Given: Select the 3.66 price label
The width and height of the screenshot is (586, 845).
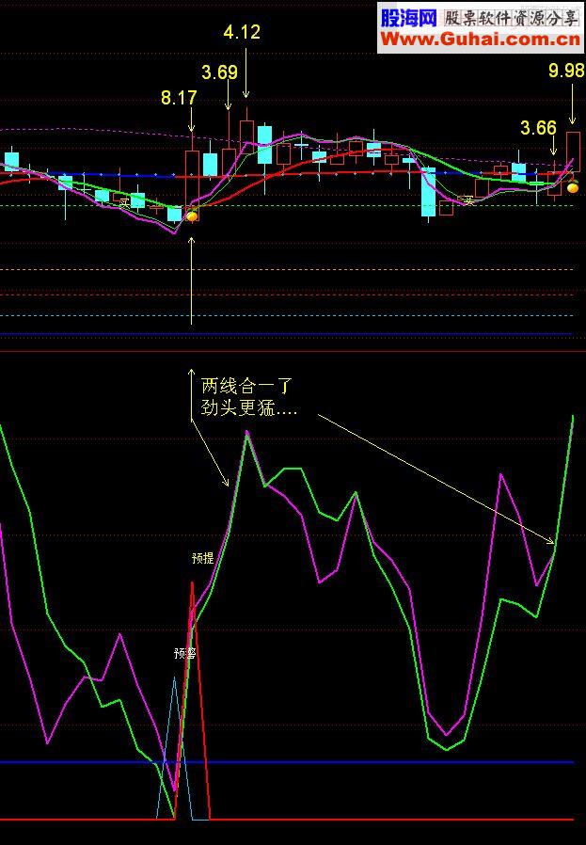Looking at the screenshot, I should tap(538, 128).
